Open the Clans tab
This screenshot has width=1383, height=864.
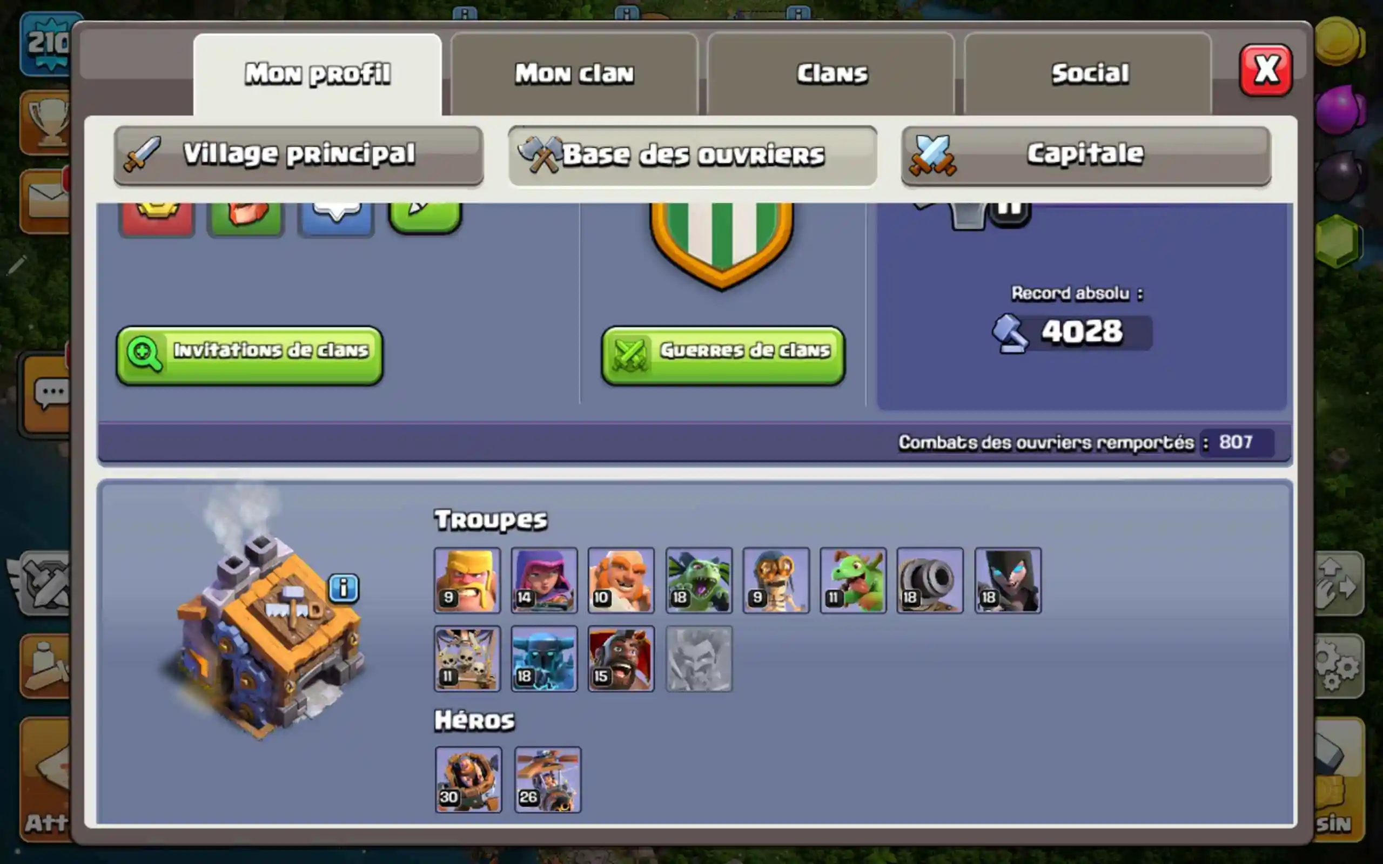click(831, 74)
